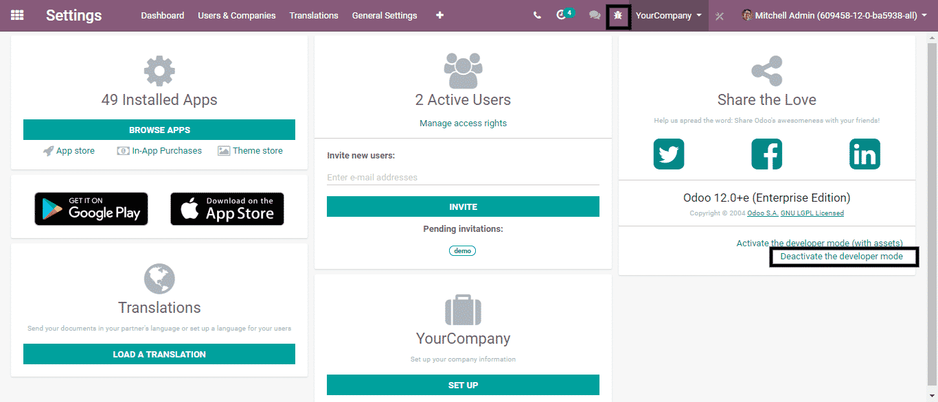Click the Get it on Google Play badge
938x402 pixels.
91,209
